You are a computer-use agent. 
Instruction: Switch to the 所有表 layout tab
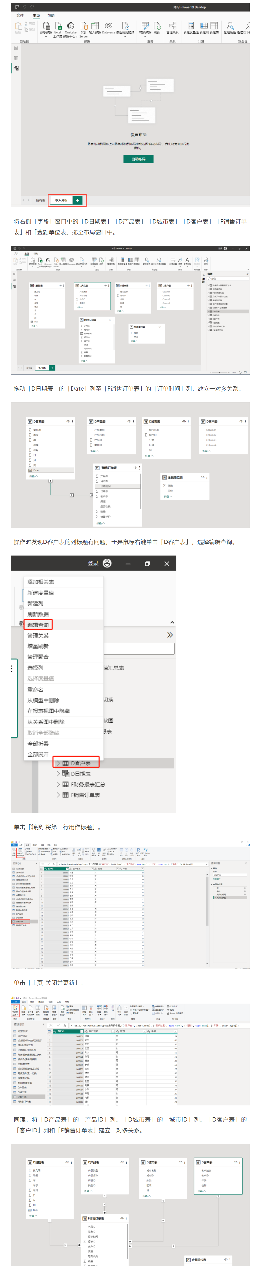(40, 200)
